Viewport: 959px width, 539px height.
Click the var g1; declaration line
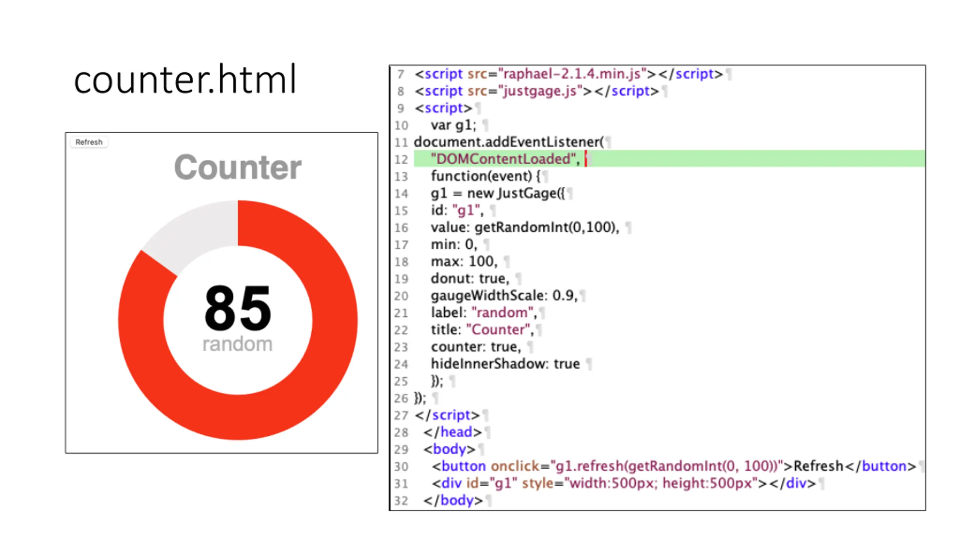point(453,125)
